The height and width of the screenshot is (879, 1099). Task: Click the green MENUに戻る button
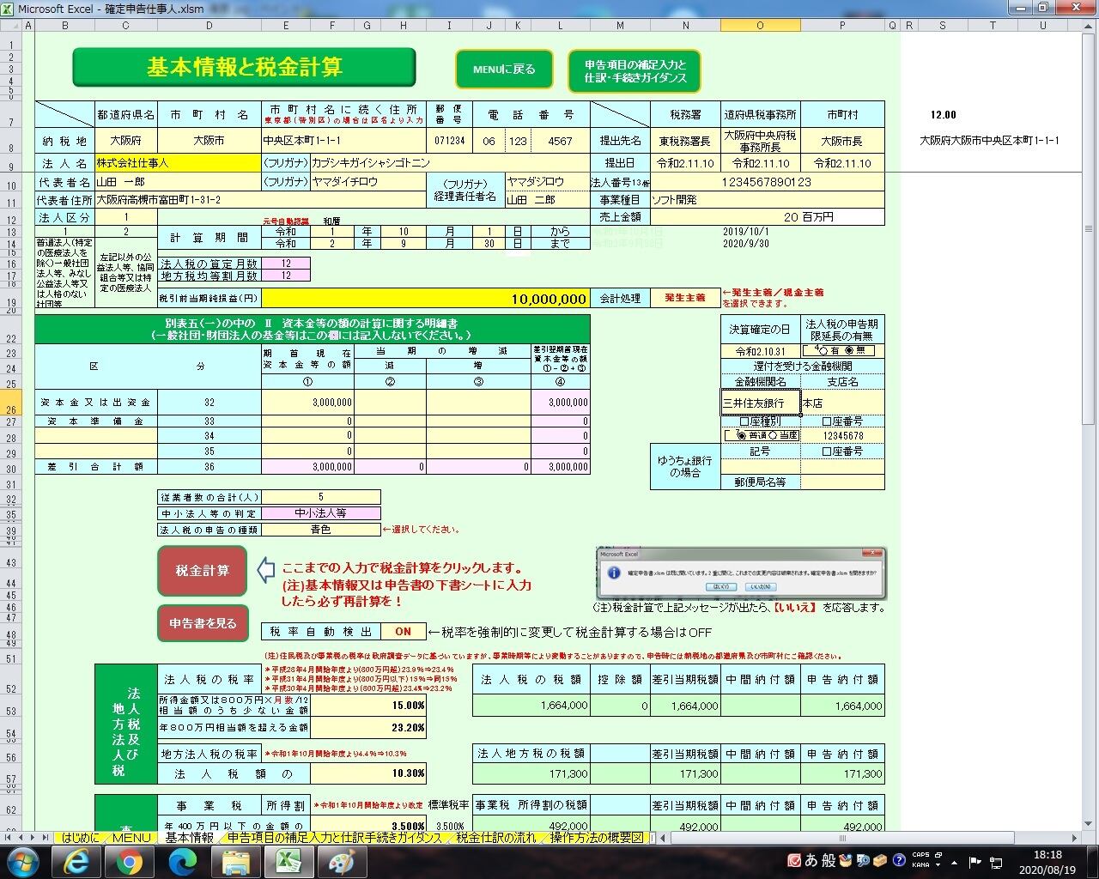click(504, 70)
